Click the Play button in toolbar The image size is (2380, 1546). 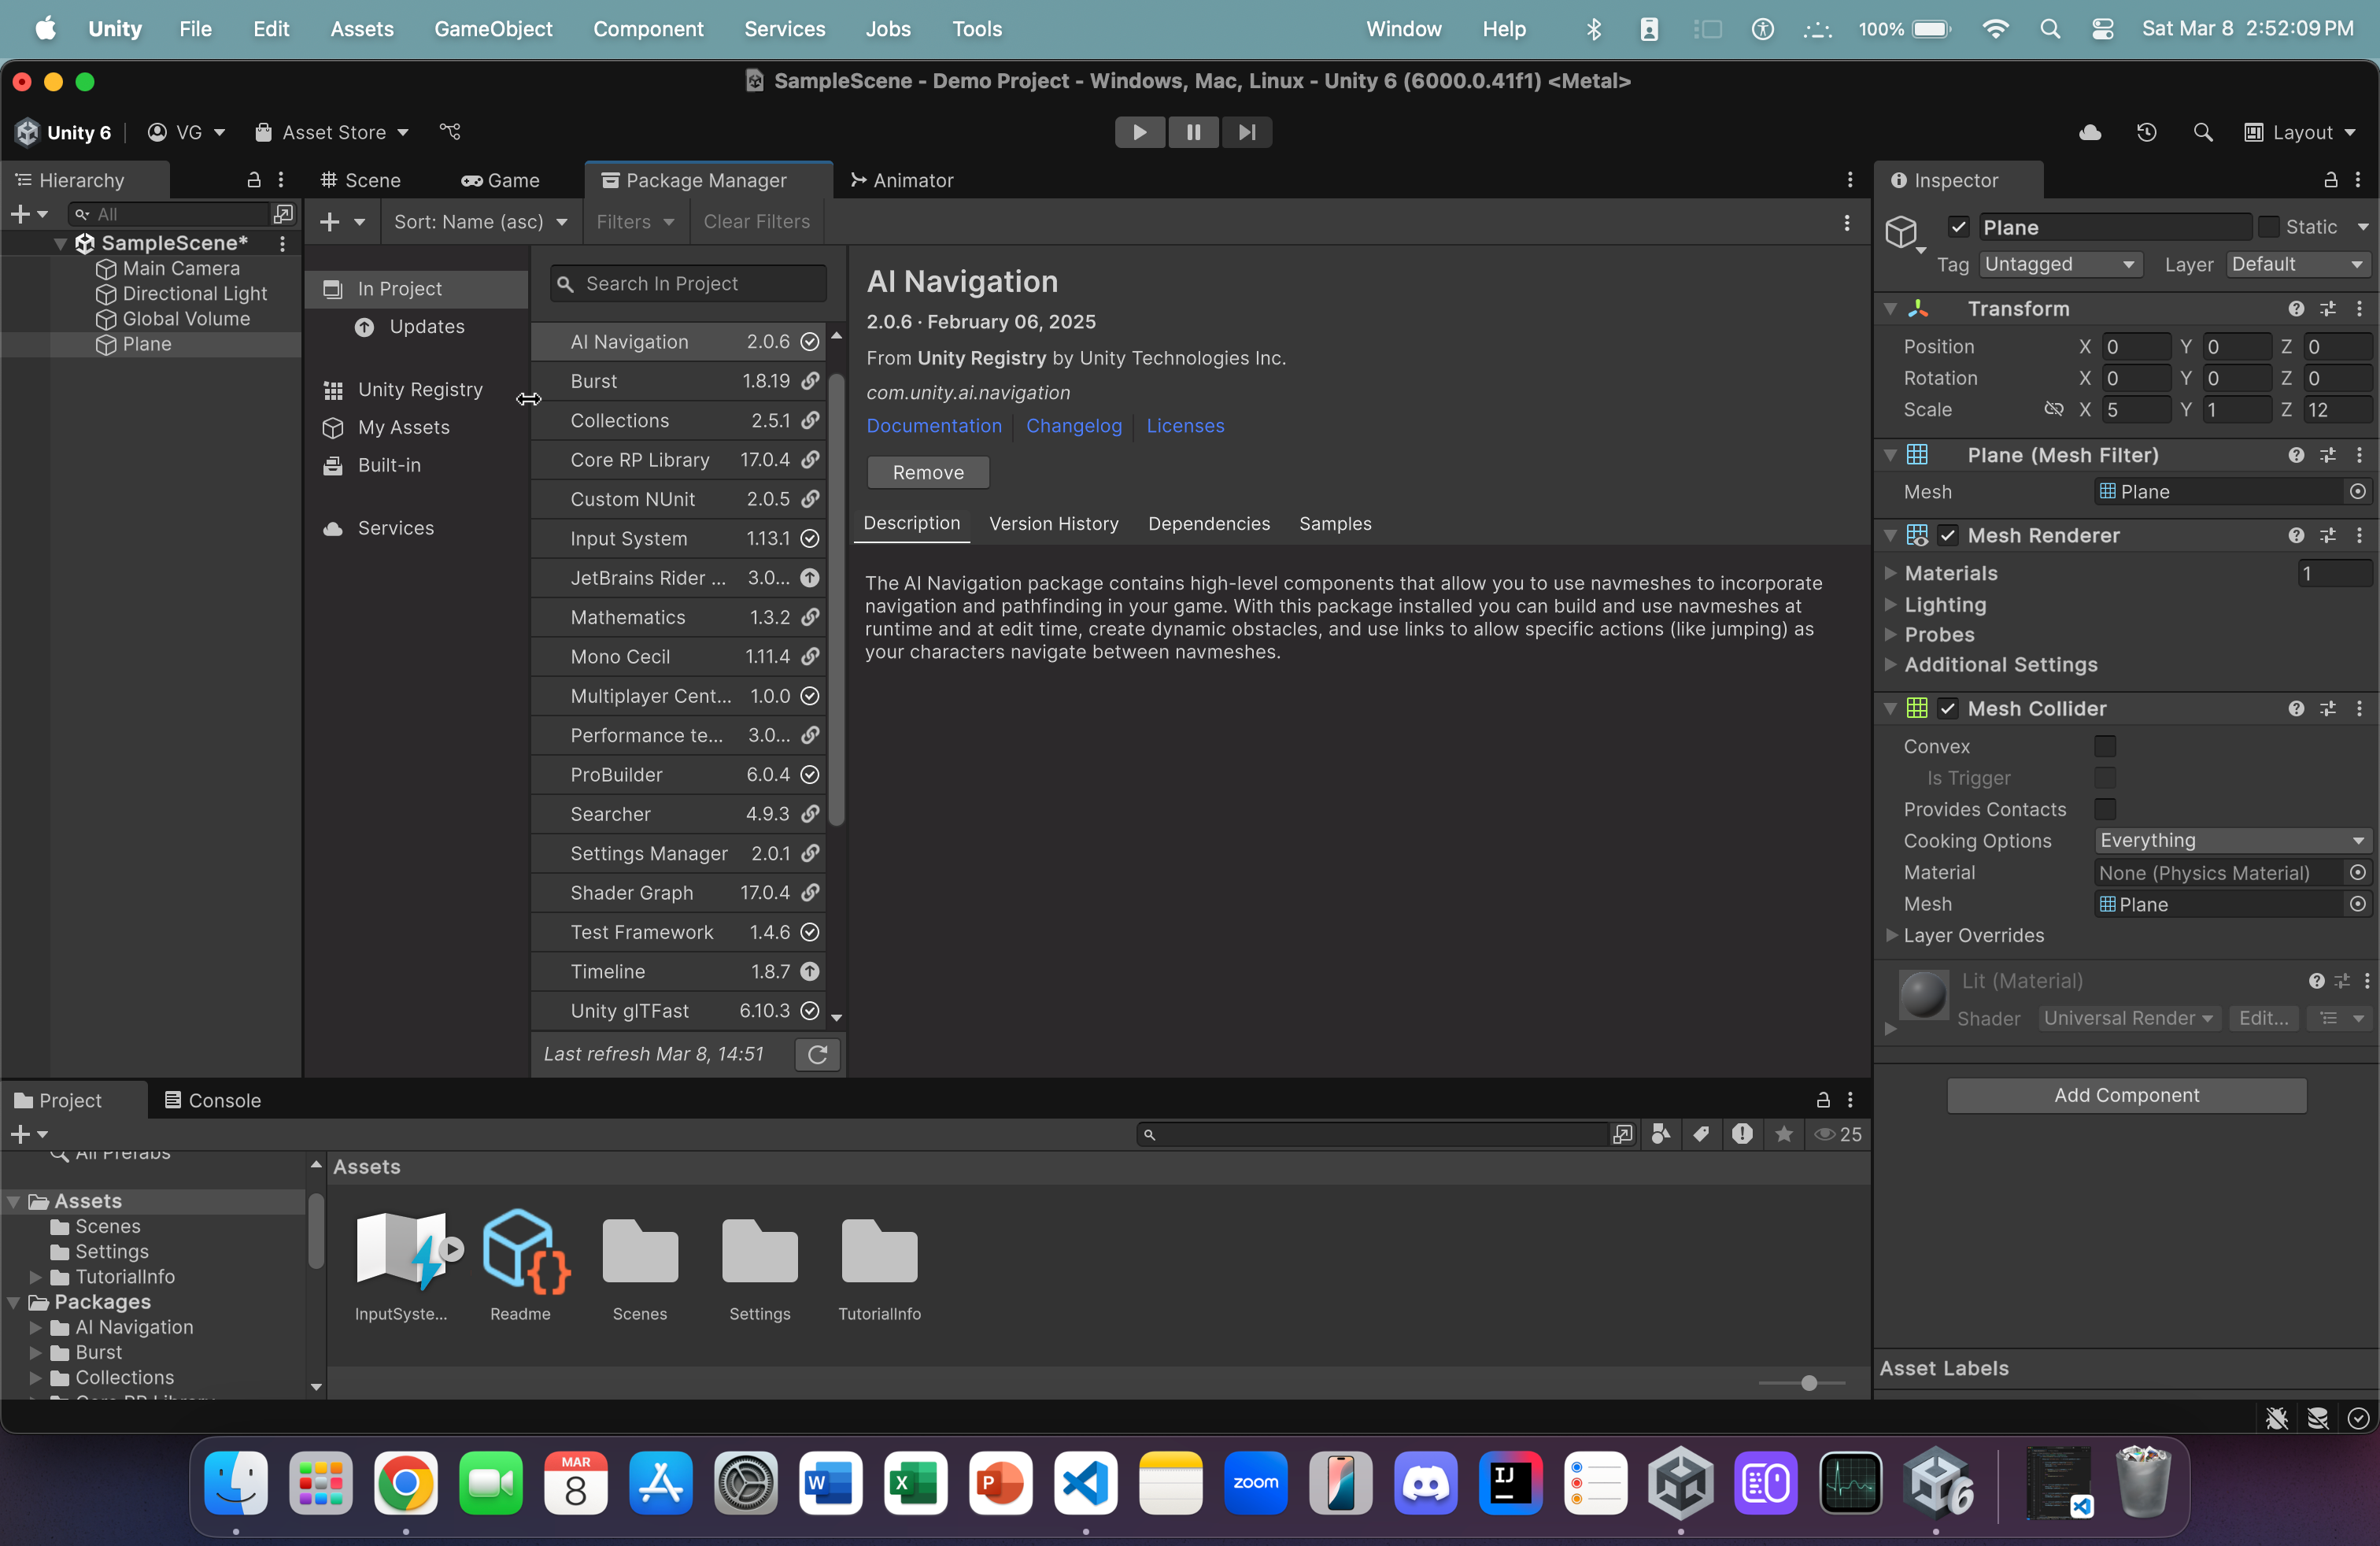tap(1139, 132)
